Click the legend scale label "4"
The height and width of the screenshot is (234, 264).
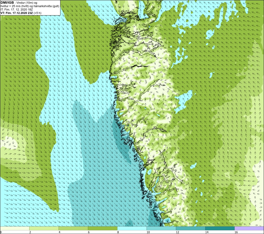click(59, 232)
